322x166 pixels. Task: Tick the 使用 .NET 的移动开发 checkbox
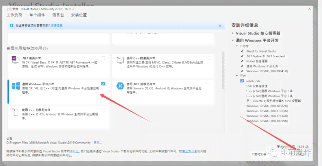(x=208, y=84)
